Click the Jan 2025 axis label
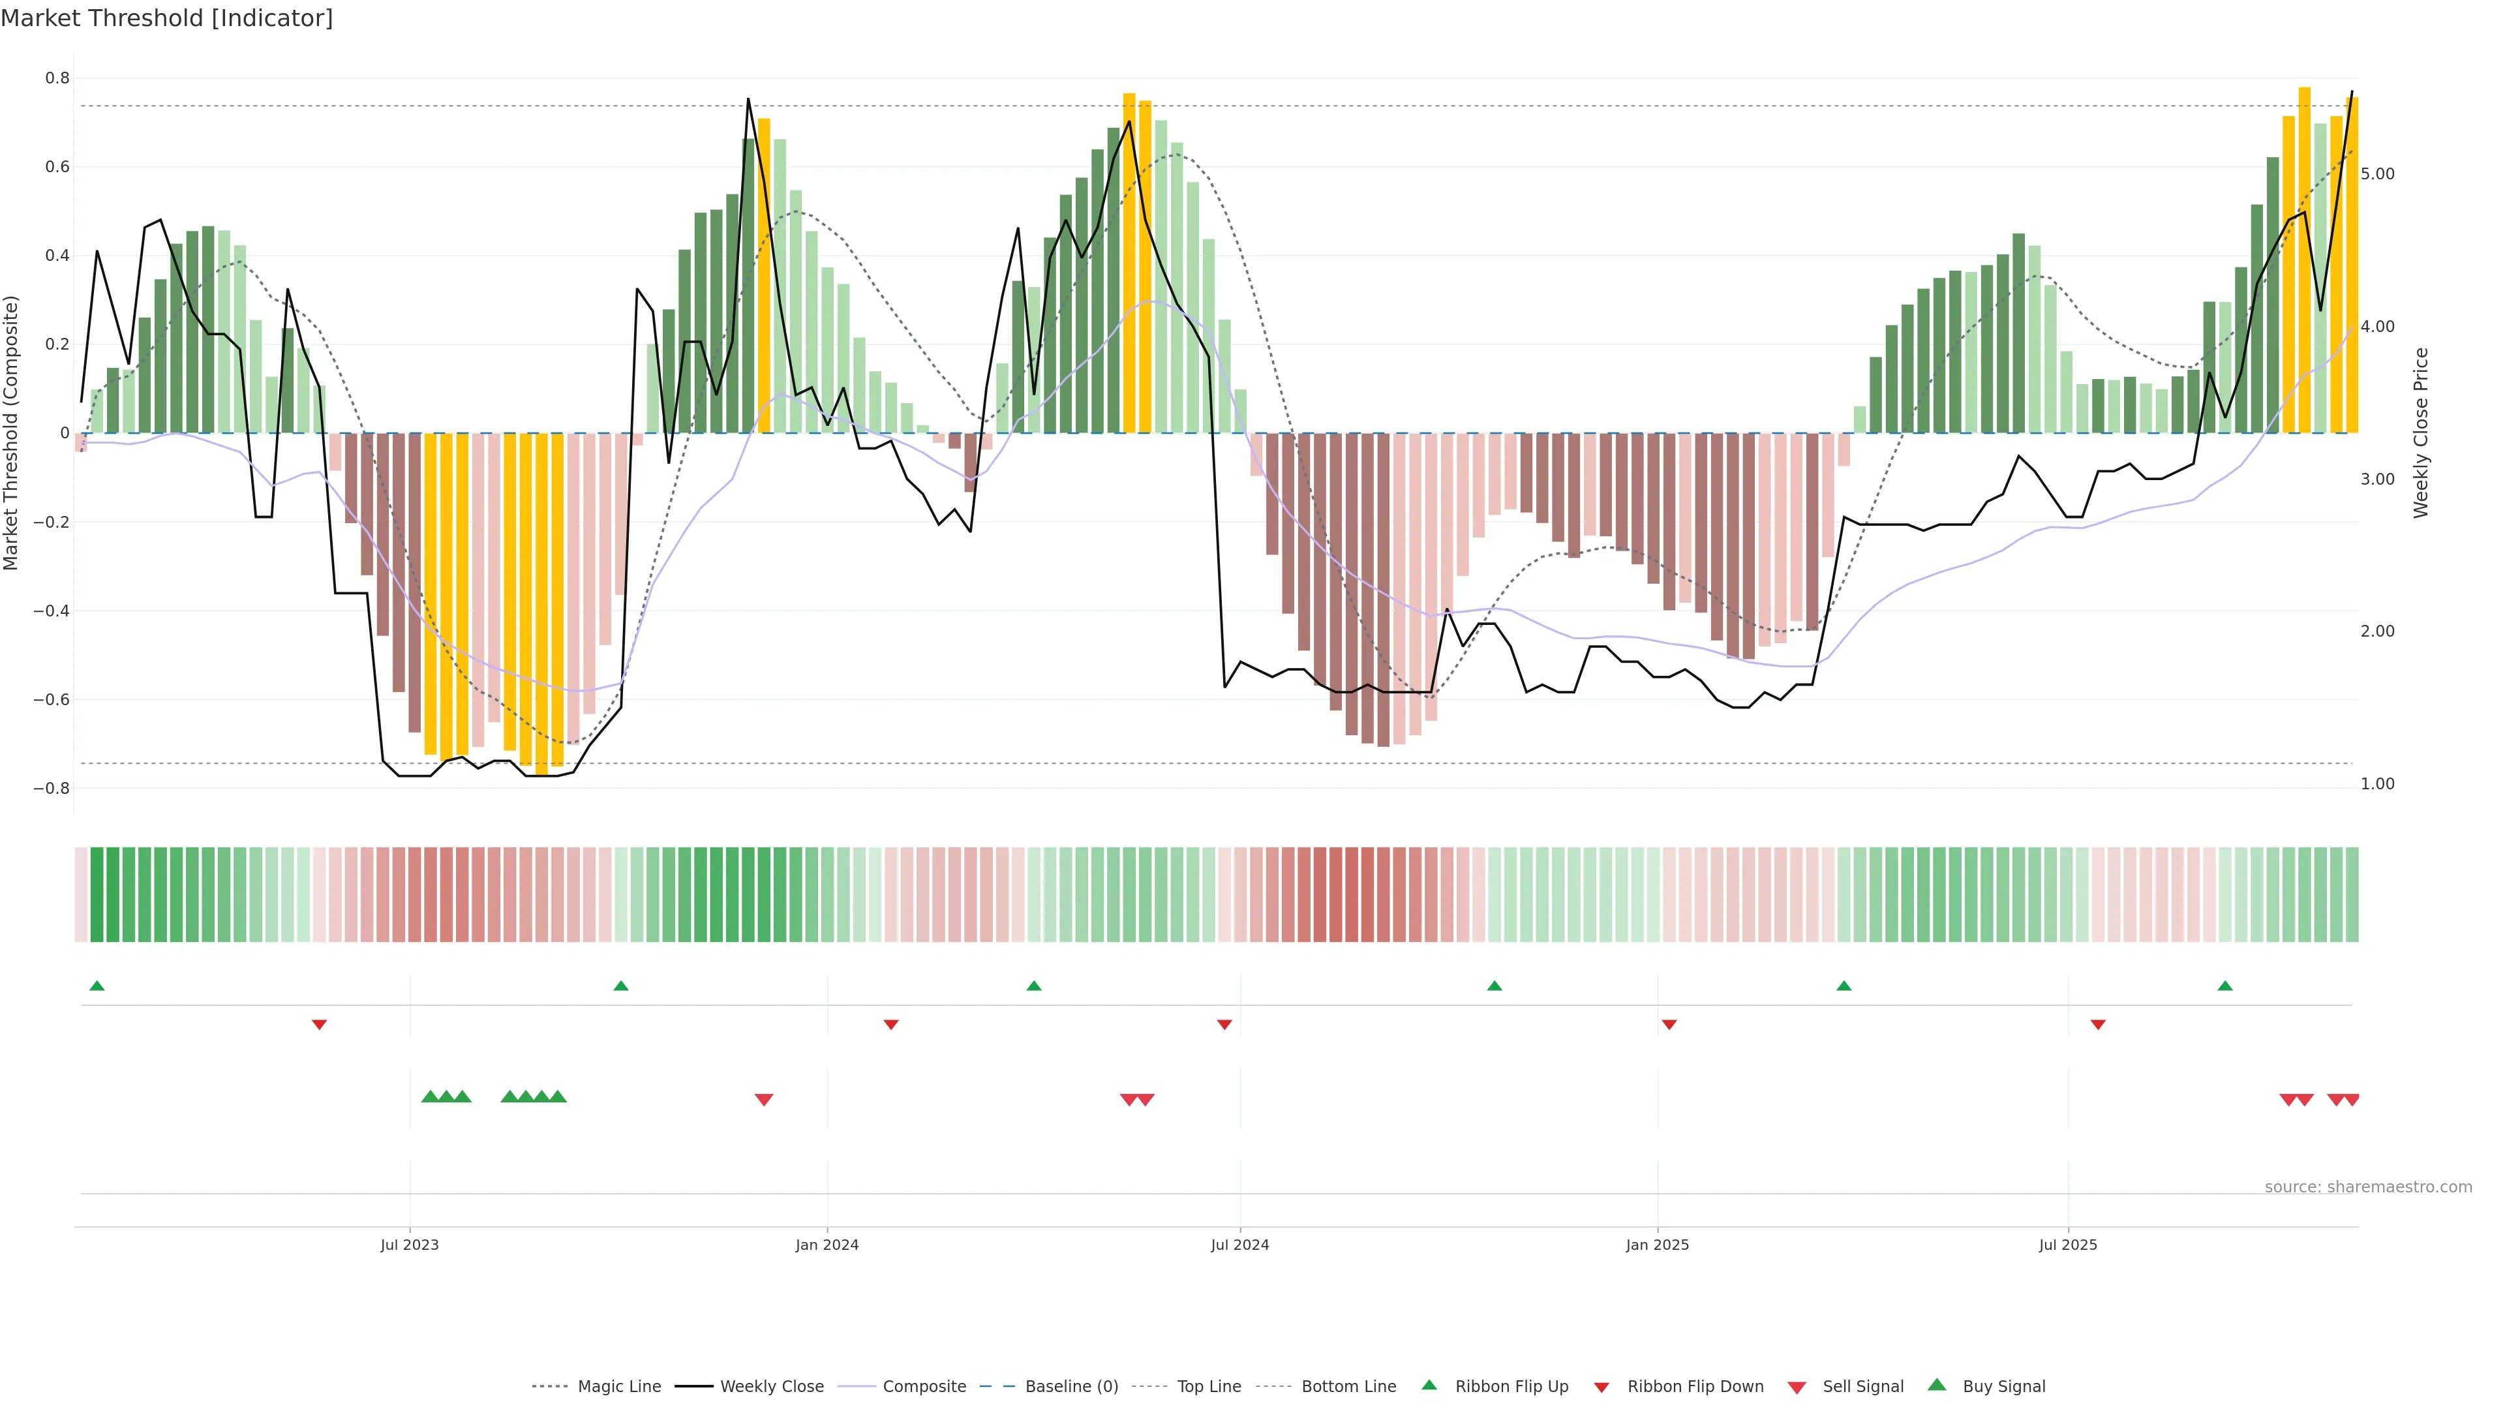The image size is (2505, 1409). coord(1657,1245)
